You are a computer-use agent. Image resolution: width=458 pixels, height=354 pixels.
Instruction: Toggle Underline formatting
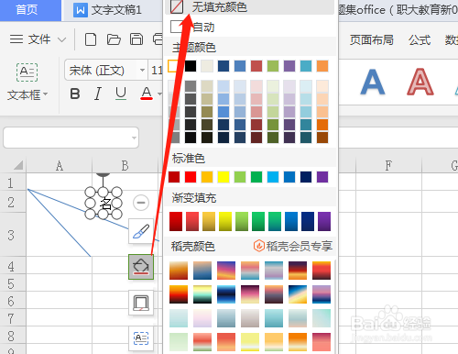pyautogui.click(x=121, y=94)
